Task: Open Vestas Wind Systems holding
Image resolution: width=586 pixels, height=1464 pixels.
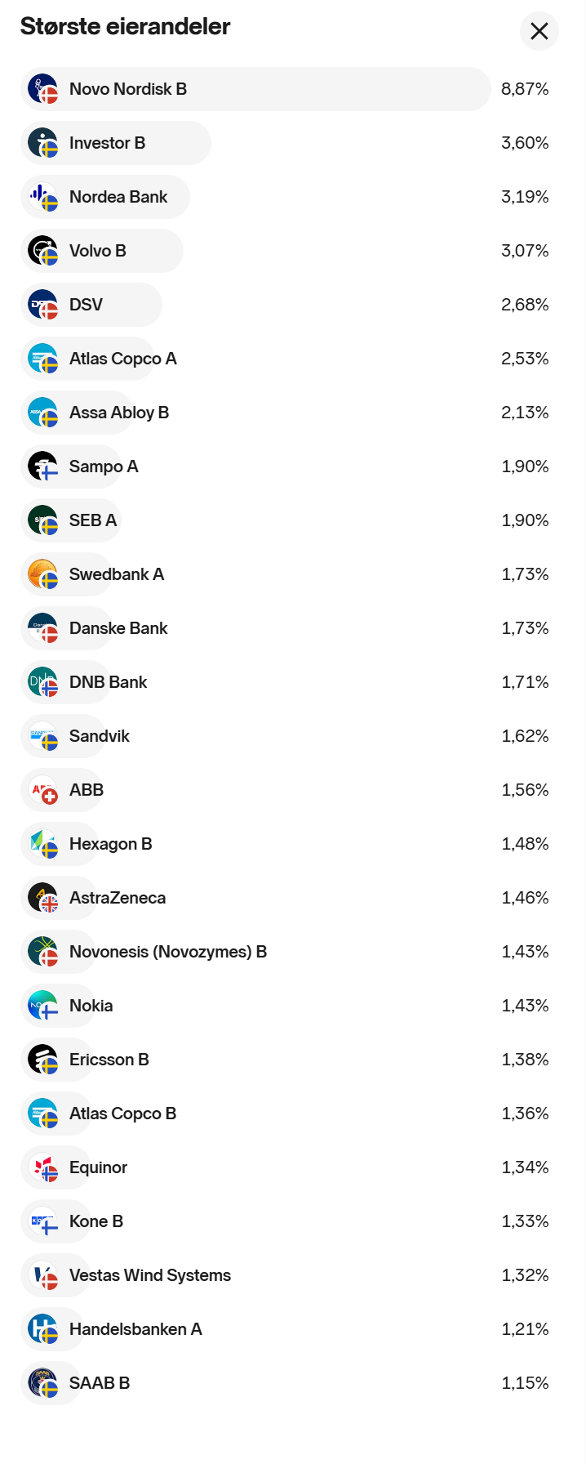Action: point(150,1275)
